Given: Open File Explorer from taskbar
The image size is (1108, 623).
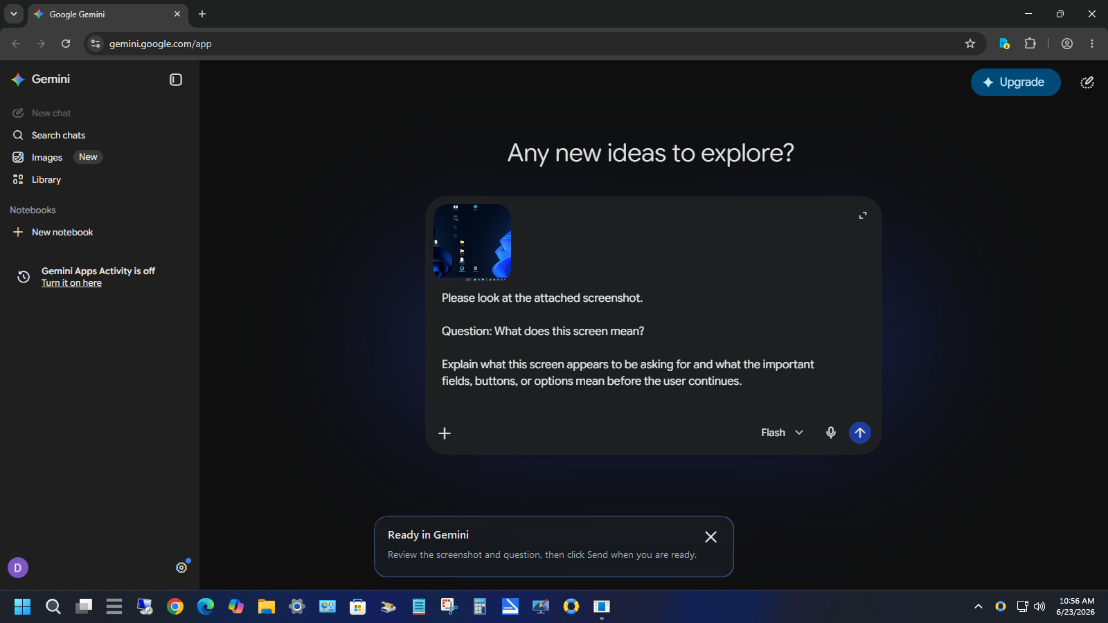Looking at the screenshot, I should pyautogui.click(x=267, y=607).
